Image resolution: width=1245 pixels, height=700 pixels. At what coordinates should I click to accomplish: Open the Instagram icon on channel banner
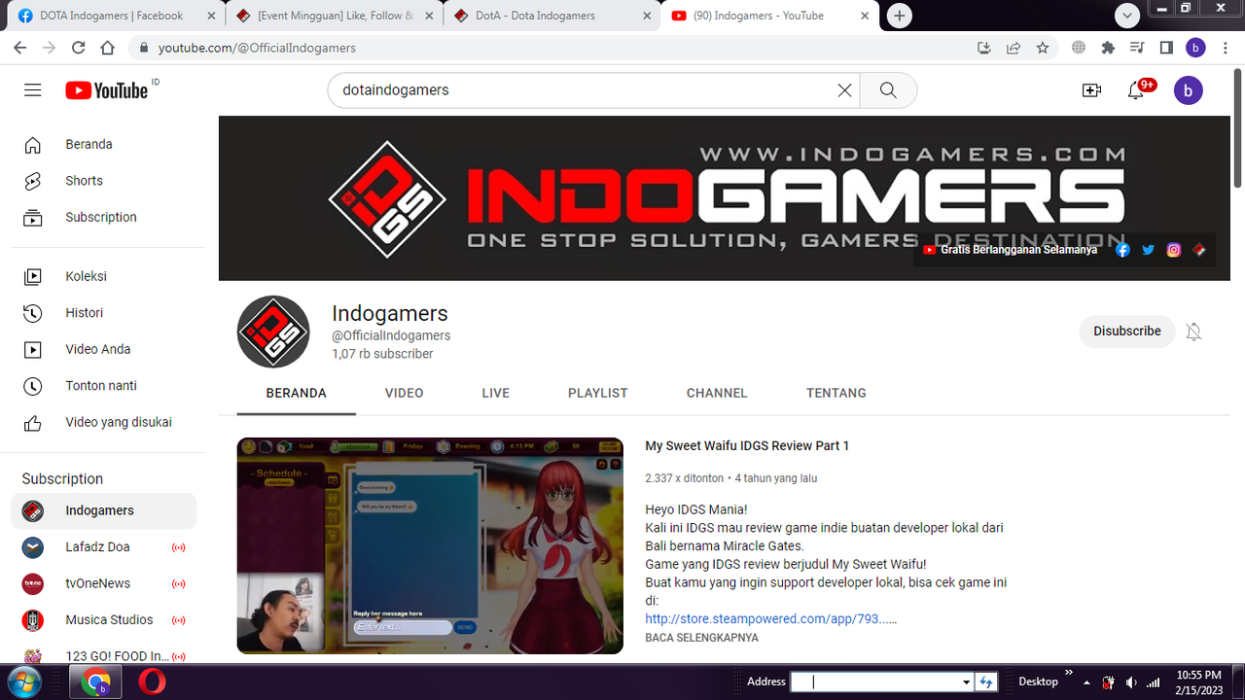click(1174, 250)
